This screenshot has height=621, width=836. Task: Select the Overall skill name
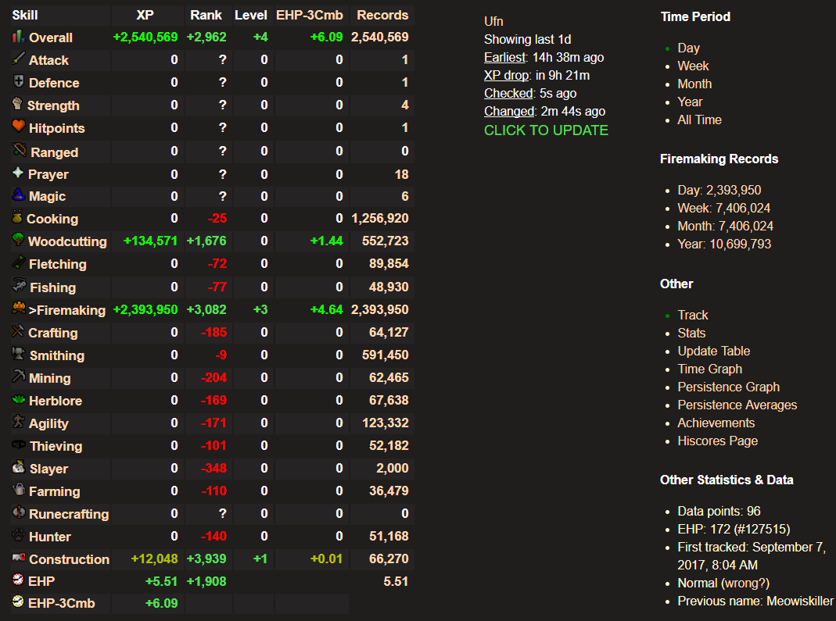coord(51,37)
